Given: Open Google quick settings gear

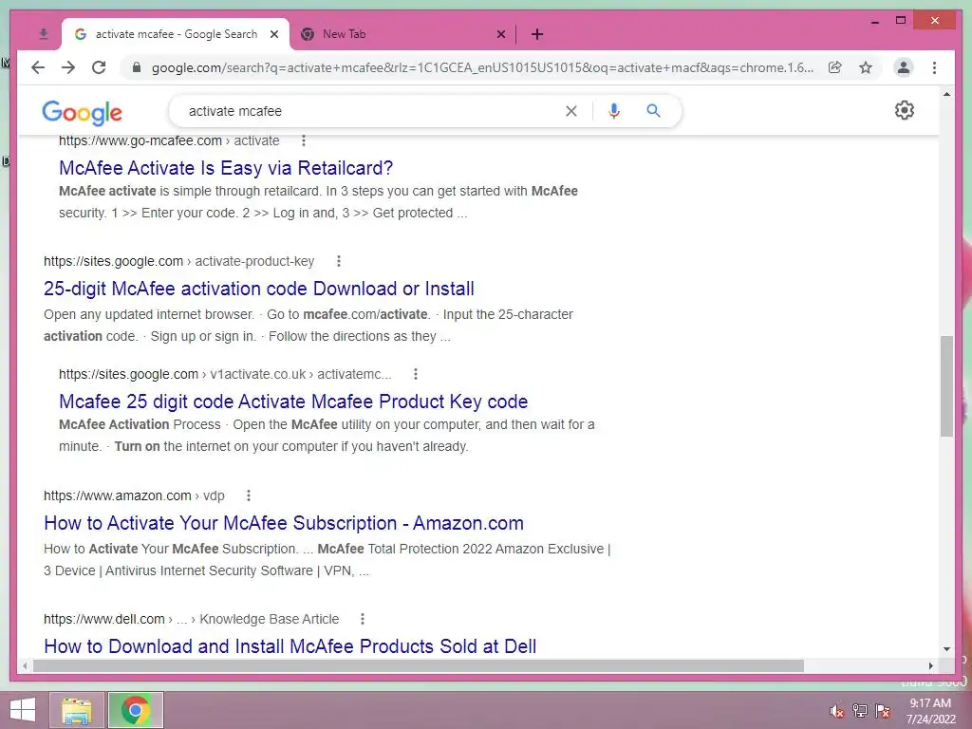Looking at the screenshot, I should point(905,110).
